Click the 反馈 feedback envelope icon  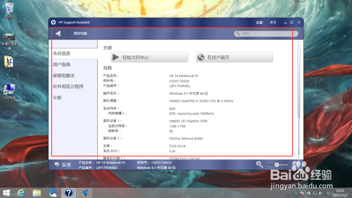coord(57,165)
